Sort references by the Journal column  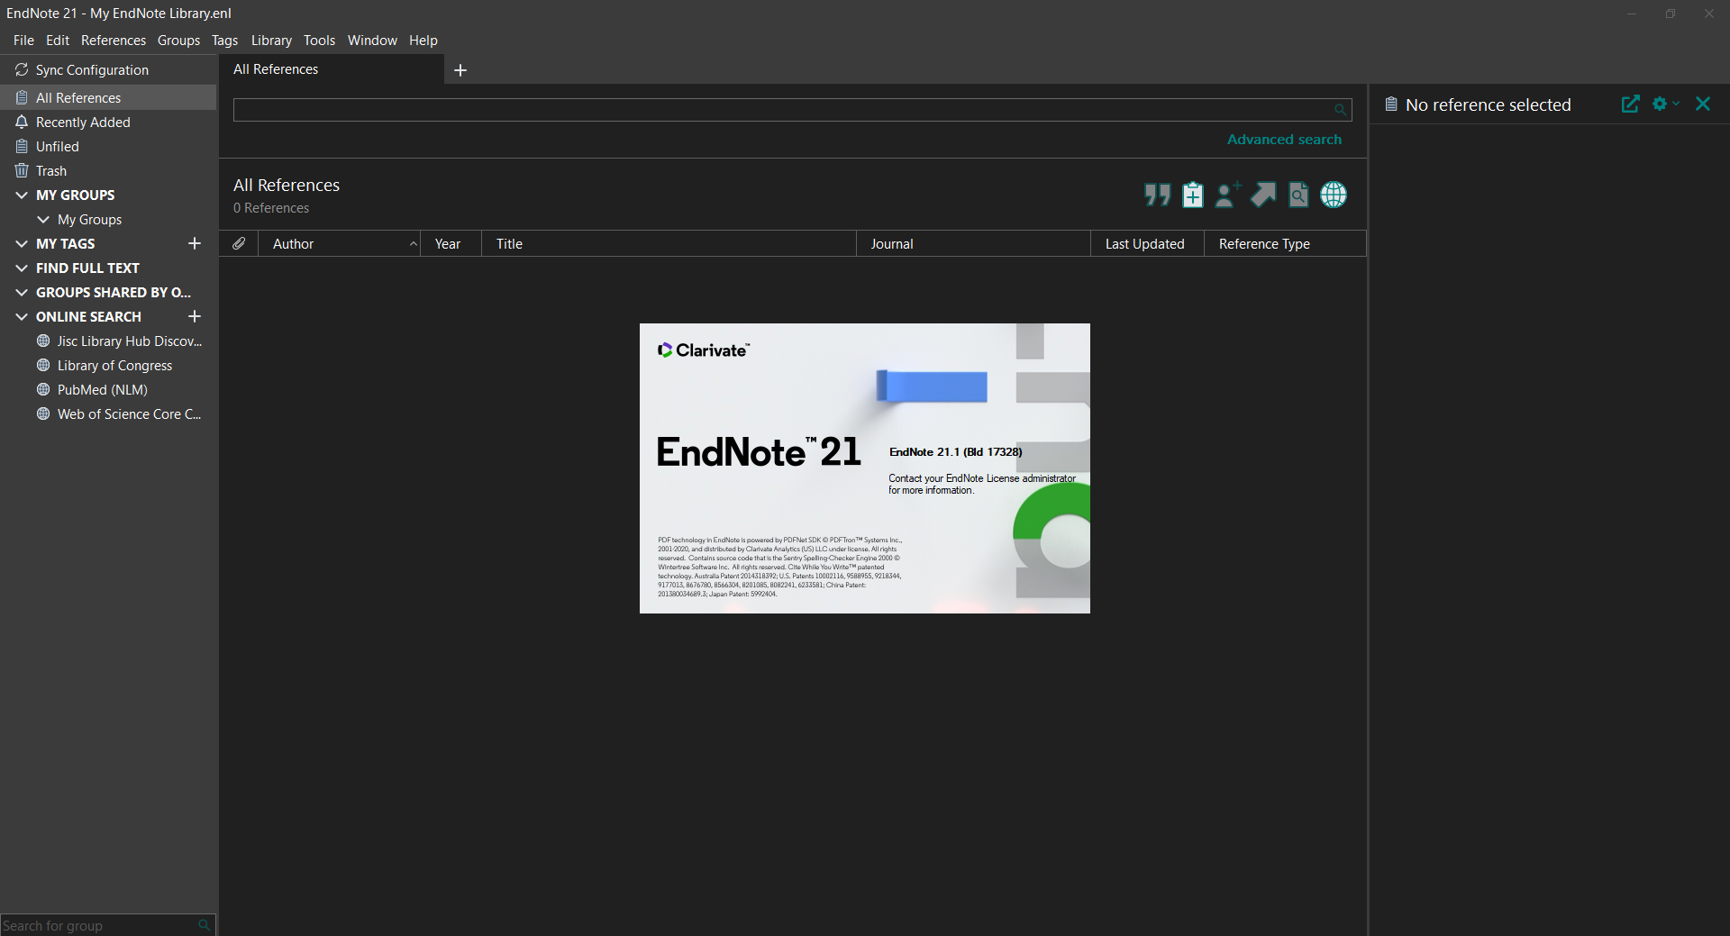pos(973,244)
